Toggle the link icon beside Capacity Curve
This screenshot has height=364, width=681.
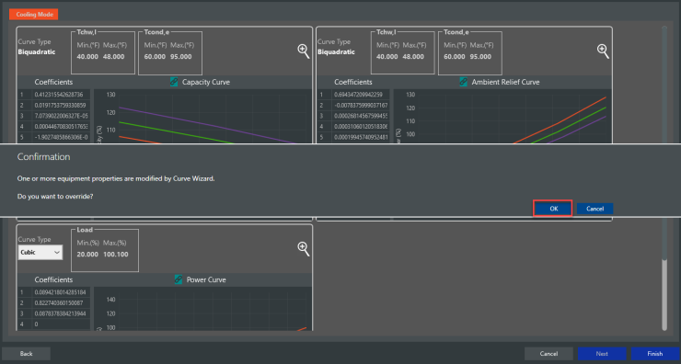(174, 82)
